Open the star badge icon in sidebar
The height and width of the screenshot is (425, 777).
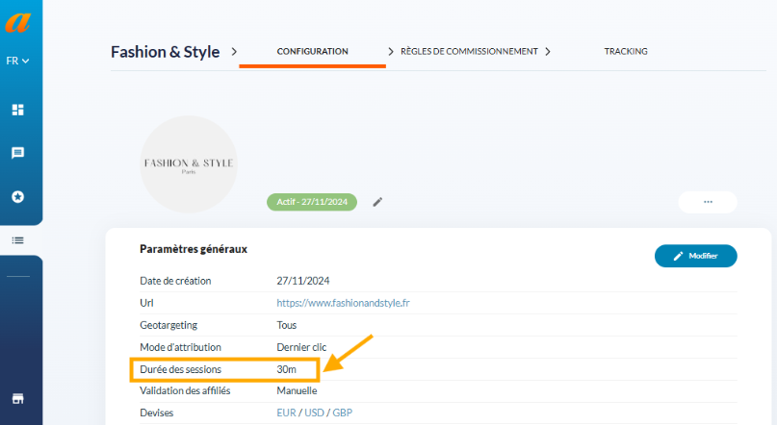[x=18, y=197]
